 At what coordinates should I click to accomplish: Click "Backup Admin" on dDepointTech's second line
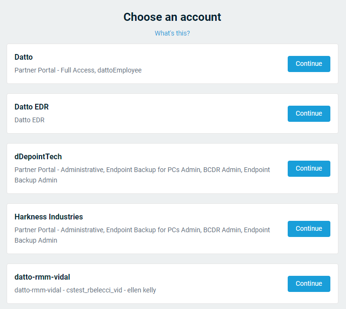pyautogui.click(x=36, y=180)
